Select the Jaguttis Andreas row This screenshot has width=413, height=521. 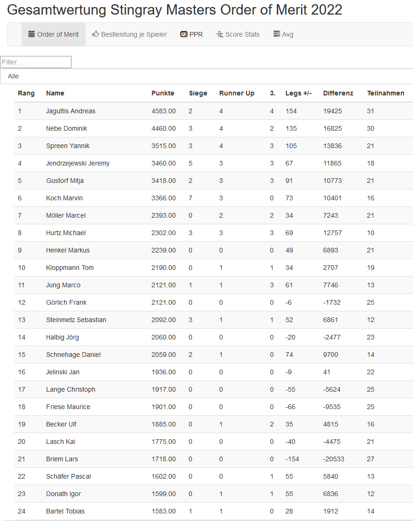tap(71, 111)
